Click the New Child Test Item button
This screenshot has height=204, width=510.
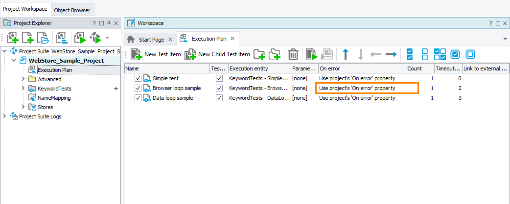pos(217,54)
